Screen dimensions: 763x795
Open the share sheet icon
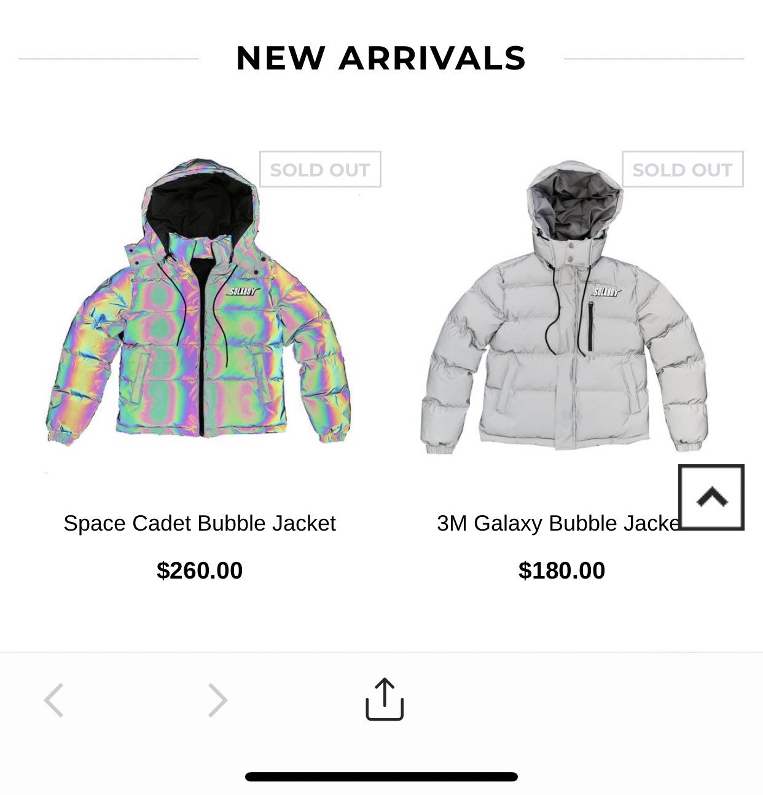tap(385, 699)
